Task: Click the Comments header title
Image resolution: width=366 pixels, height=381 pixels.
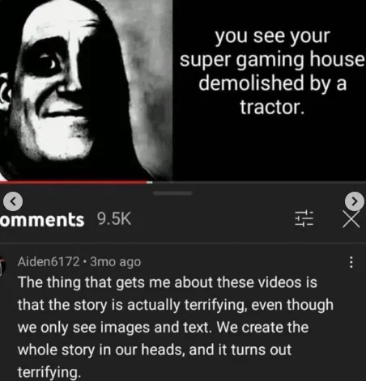Action: click(42, 220)
